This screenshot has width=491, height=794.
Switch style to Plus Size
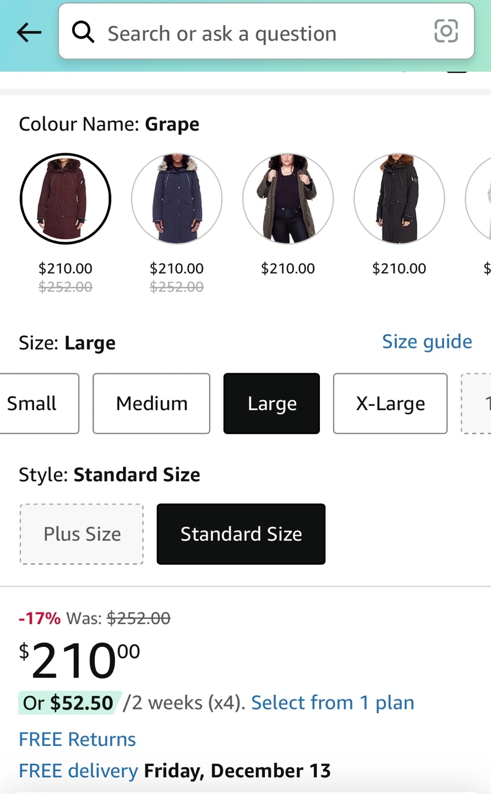tap(82, 534)
